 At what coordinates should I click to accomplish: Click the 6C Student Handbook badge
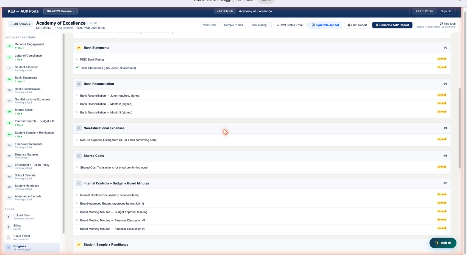pos(9,187)
